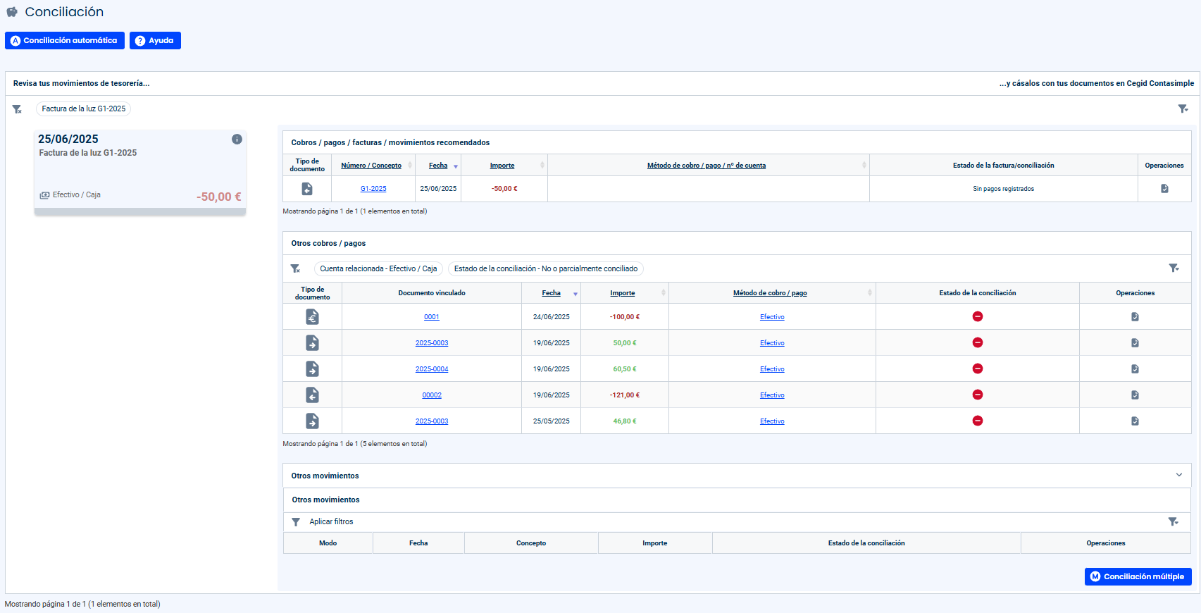The image size is (1201, 613).
Task: Click Efectivo link in the 60,50 € row
Action: pos(772,369)
